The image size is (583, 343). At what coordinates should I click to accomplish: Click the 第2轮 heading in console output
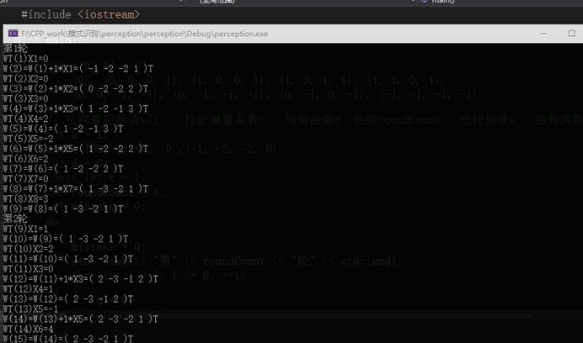(15, 219)
